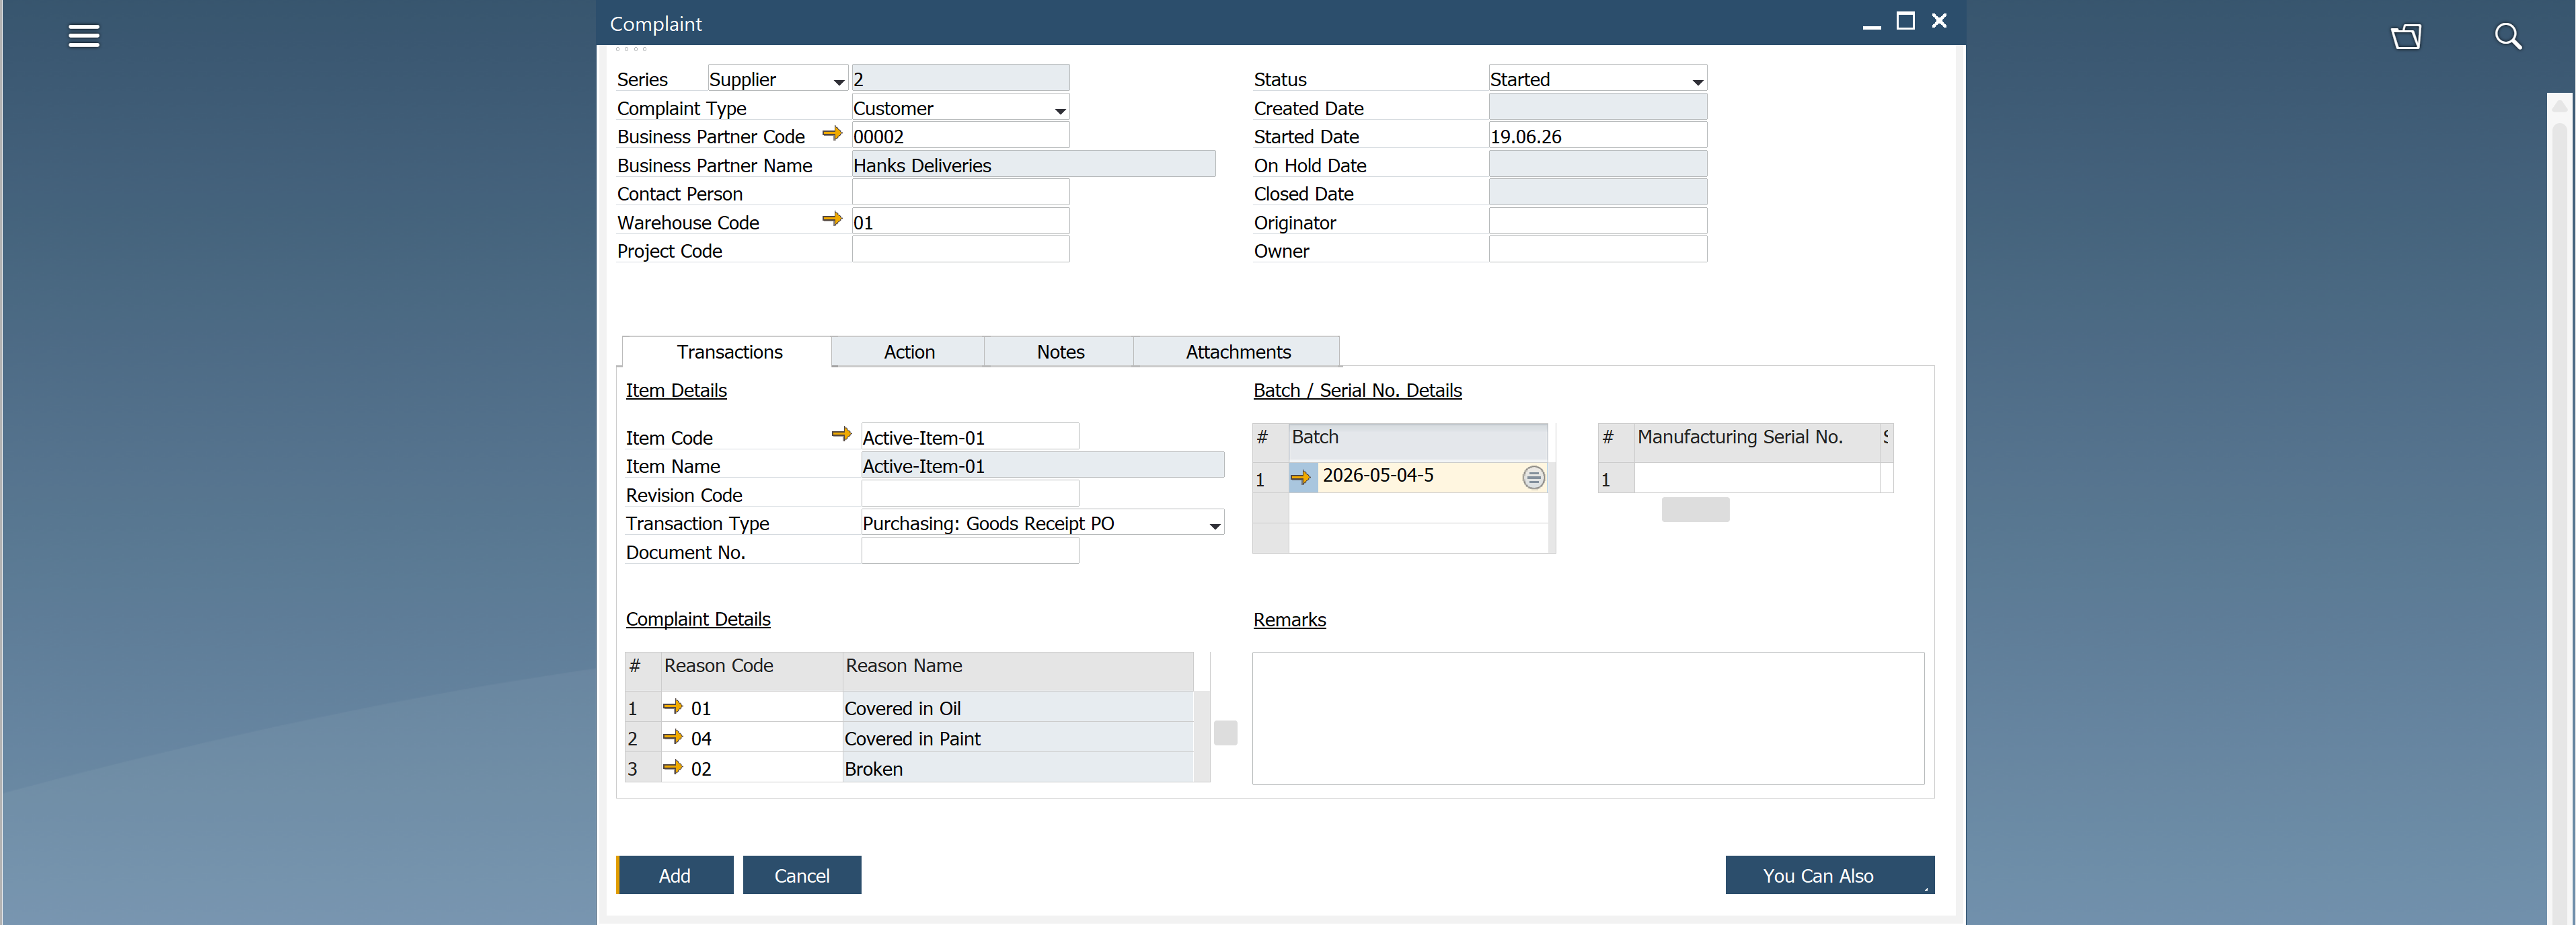Follow the link arrow for reason code 02

coord(673,766)
